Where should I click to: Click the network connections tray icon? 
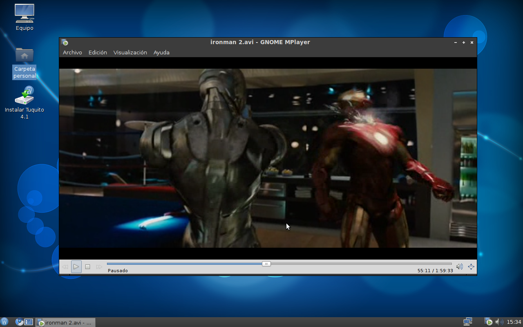coord(468,322)
